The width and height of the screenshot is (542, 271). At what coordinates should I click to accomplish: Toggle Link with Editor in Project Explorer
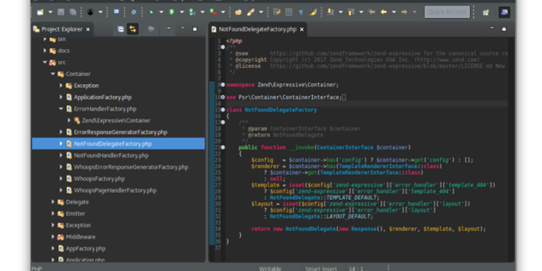click(x=133, y=29)
